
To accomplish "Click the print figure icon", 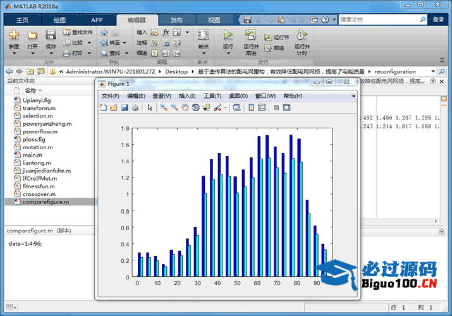I will 135,108.
